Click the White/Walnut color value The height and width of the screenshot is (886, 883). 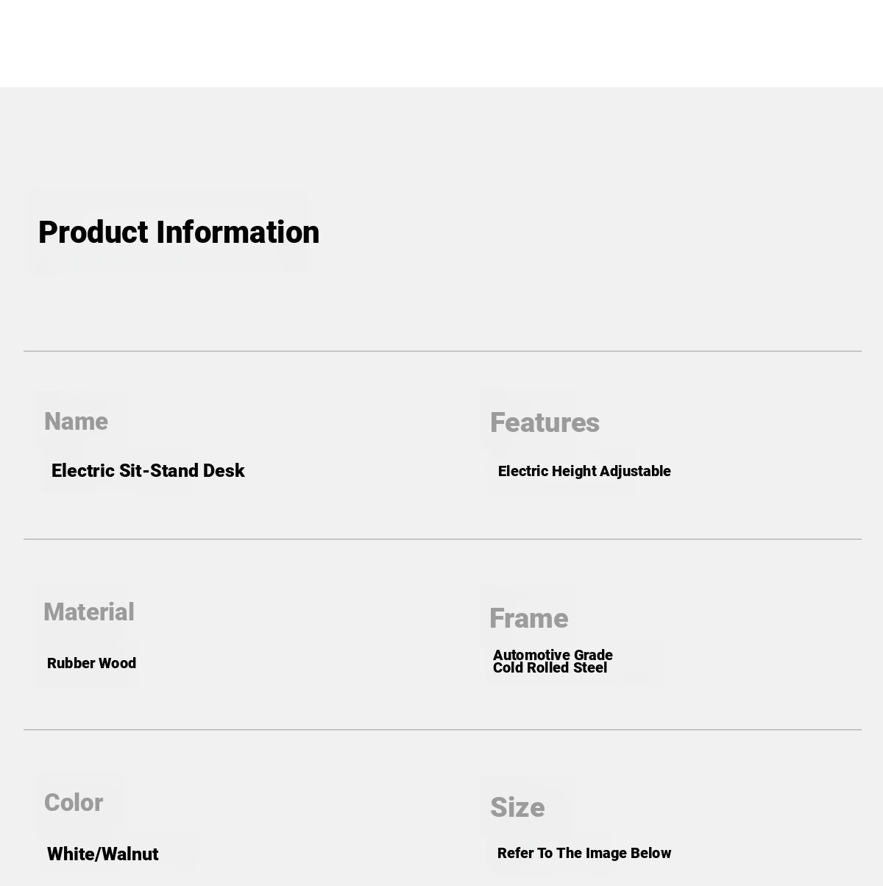[103, 854]
